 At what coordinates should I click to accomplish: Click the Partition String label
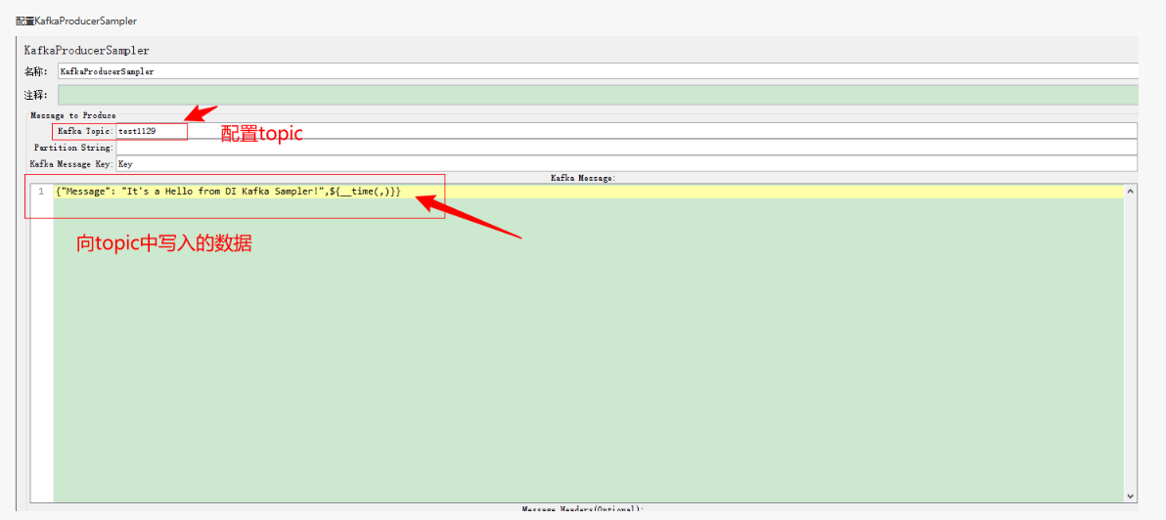point(73,147)
